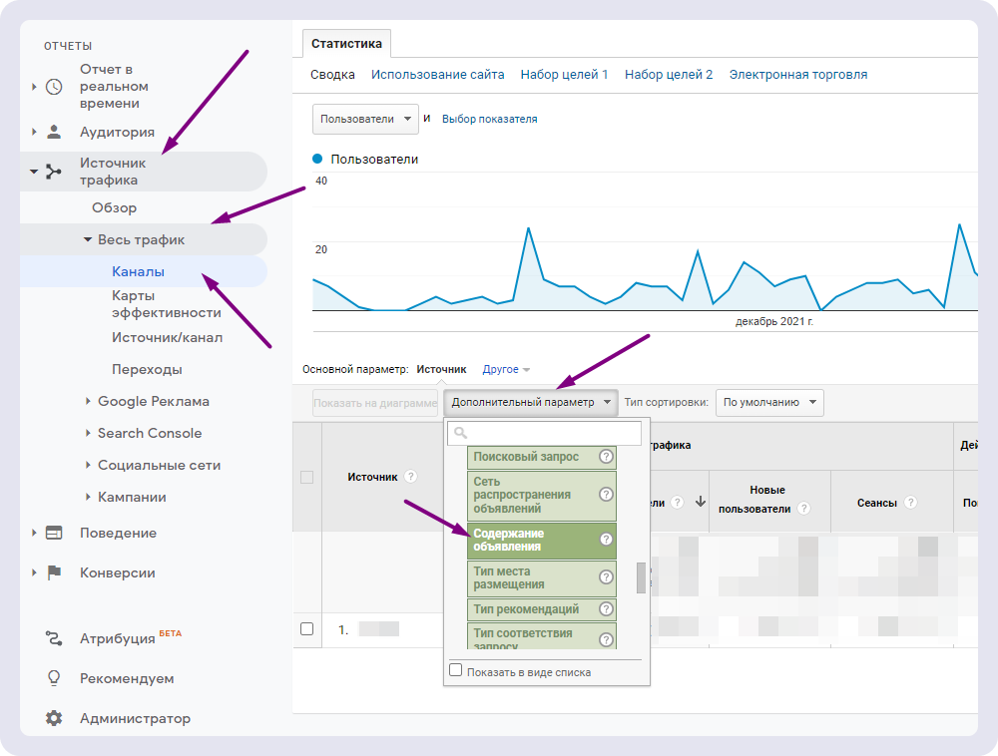Select the Источник трафика arrows icon
The width and height of the screenshot is (998, 756).
[x=55, y=171]
